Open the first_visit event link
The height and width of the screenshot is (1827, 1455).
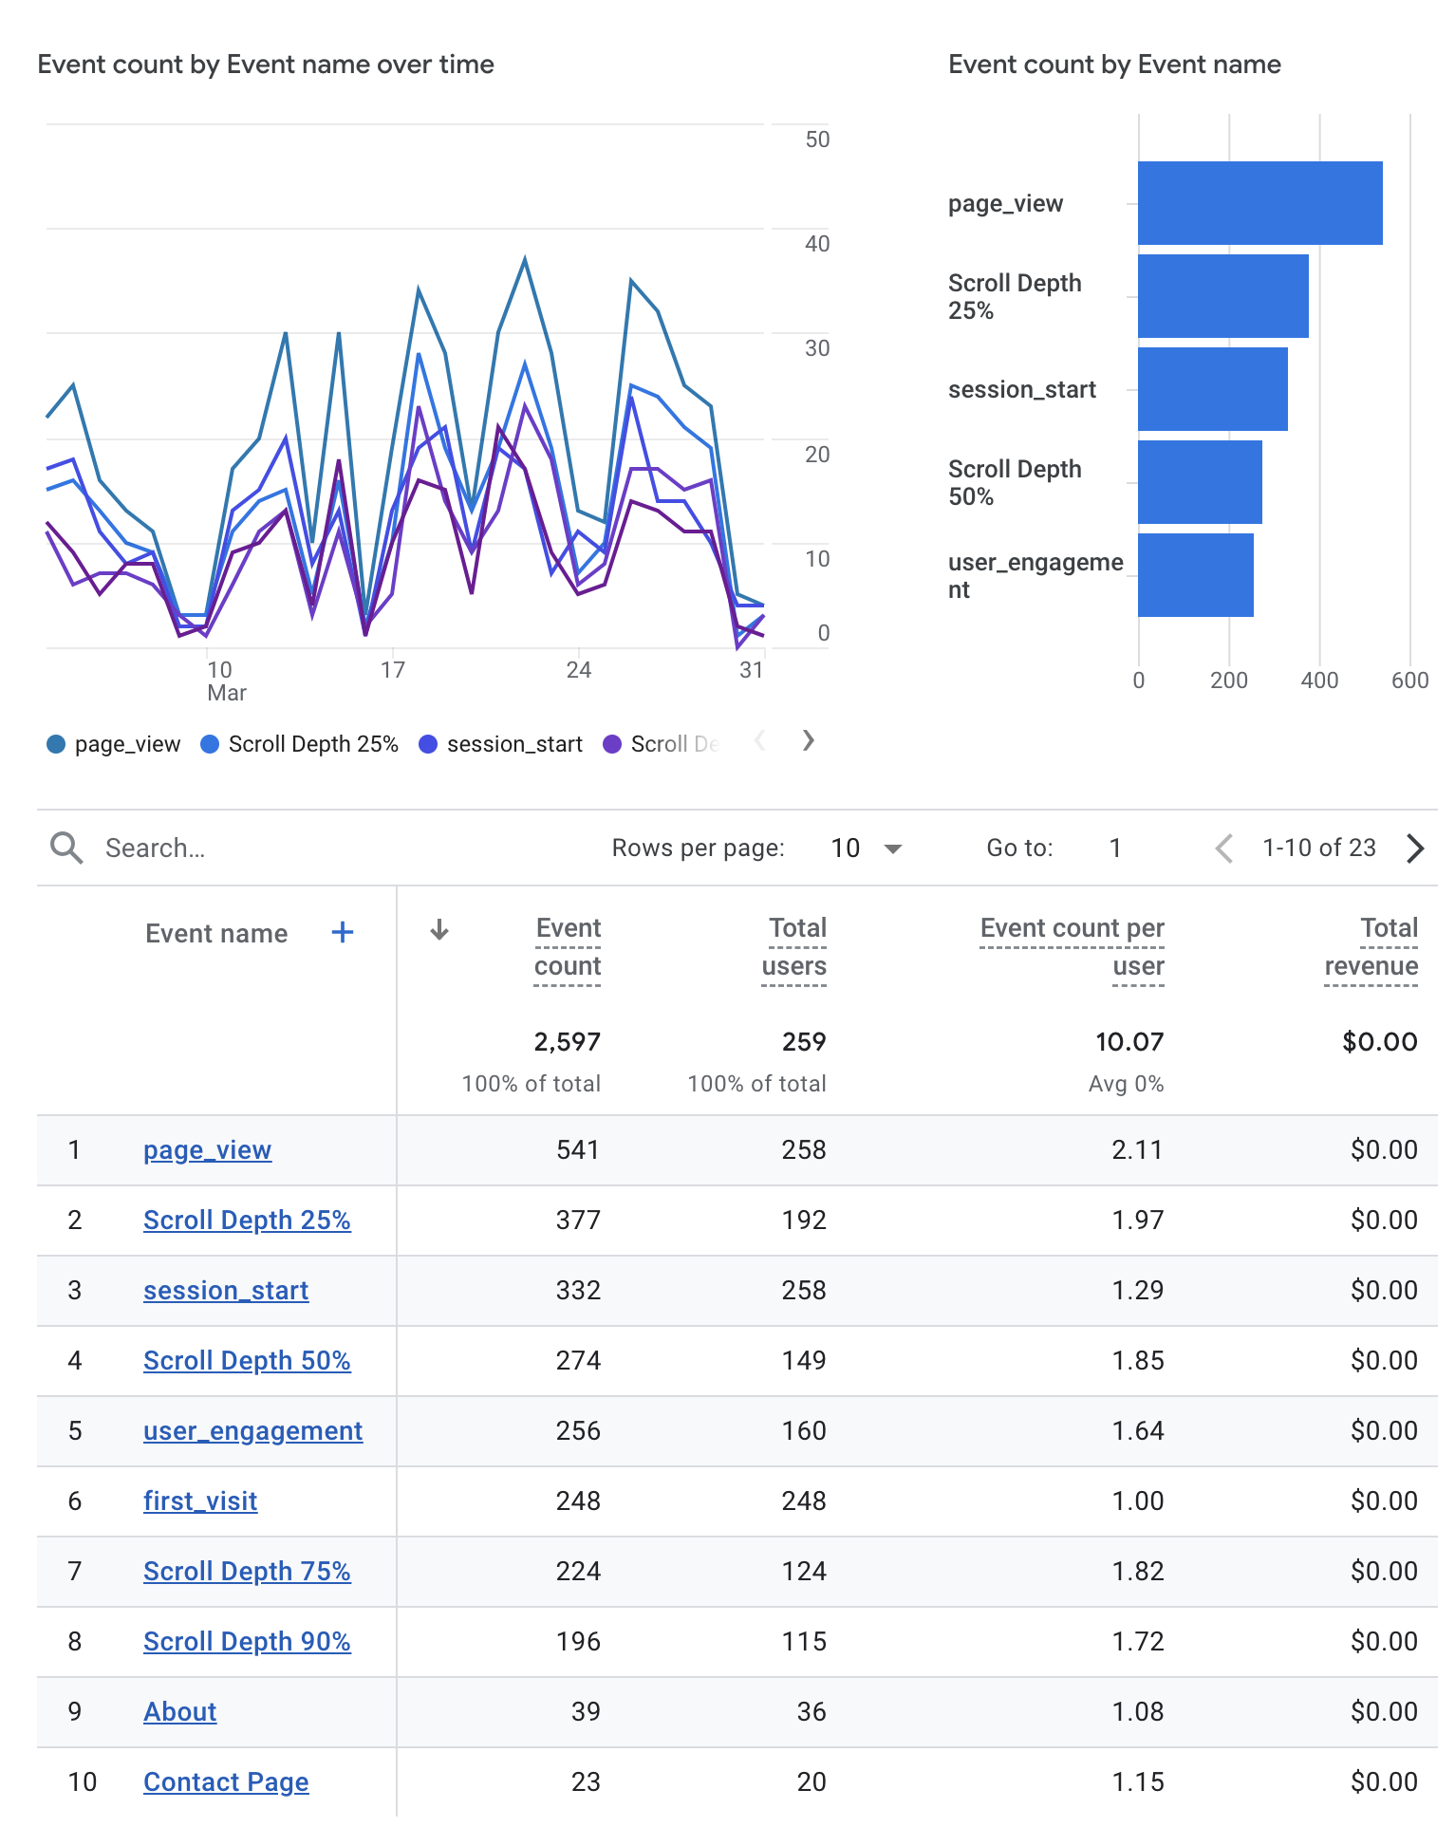click(x=200, y=1501)
